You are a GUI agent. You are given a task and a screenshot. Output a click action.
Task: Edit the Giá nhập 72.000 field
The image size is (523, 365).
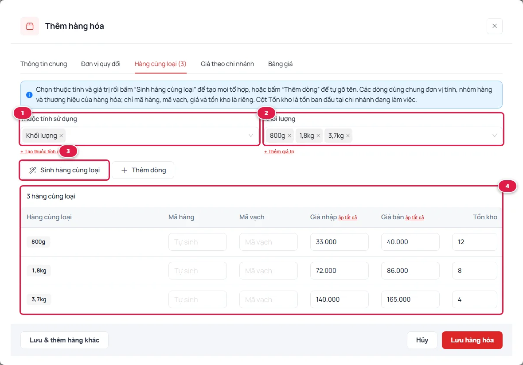[x=340, y=271]
